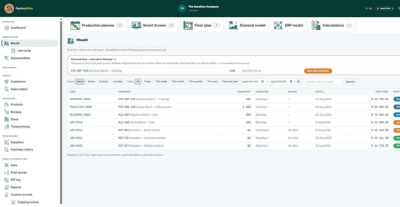Image resolution: width=400 pixels, height=207 pixels.
Task: Click the ERP model icon
Action: [278, 25]
